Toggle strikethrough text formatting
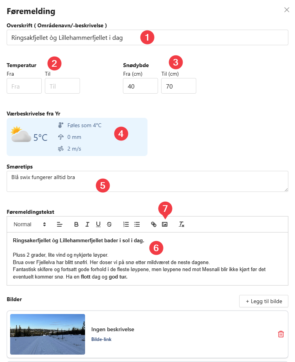This screenshot has width=295, height=362. (109, 224)
